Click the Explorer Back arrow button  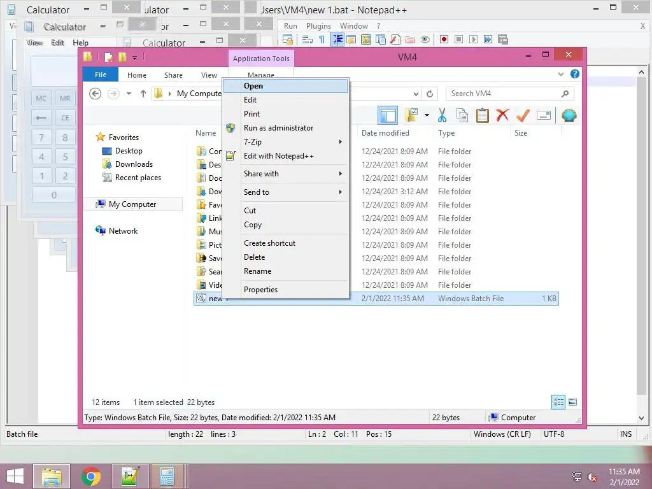(x=96, y=94)
